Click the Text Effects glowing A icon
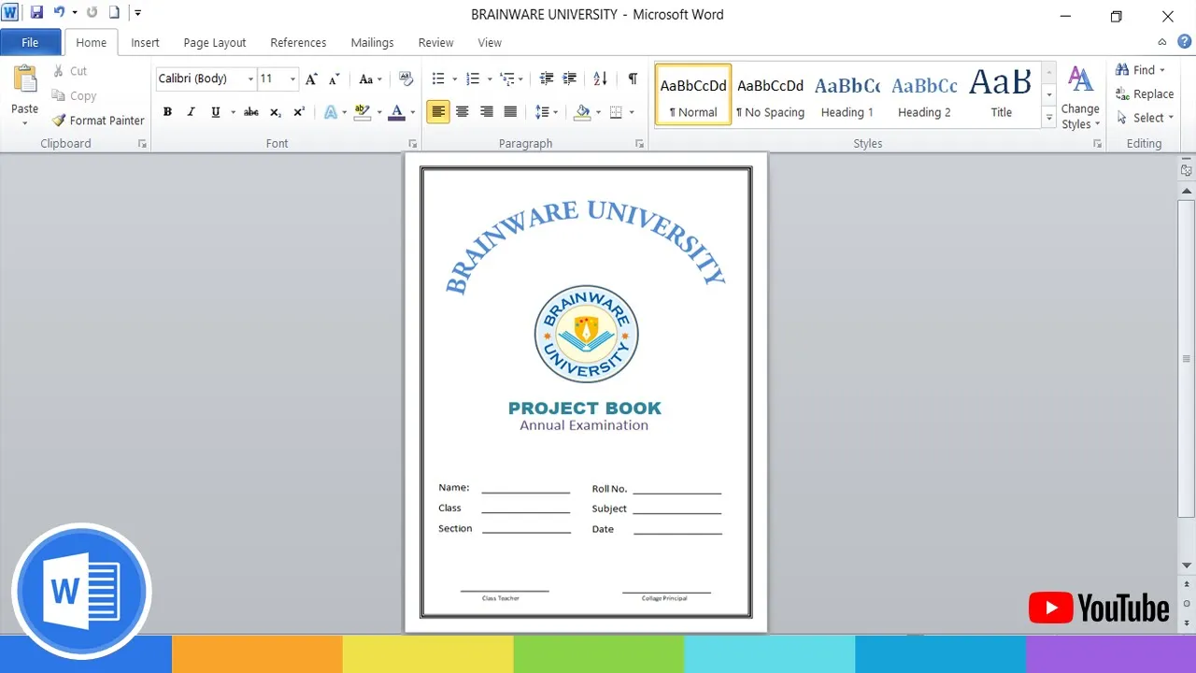This screenshot has height=673, width=1196. point(330,112)
